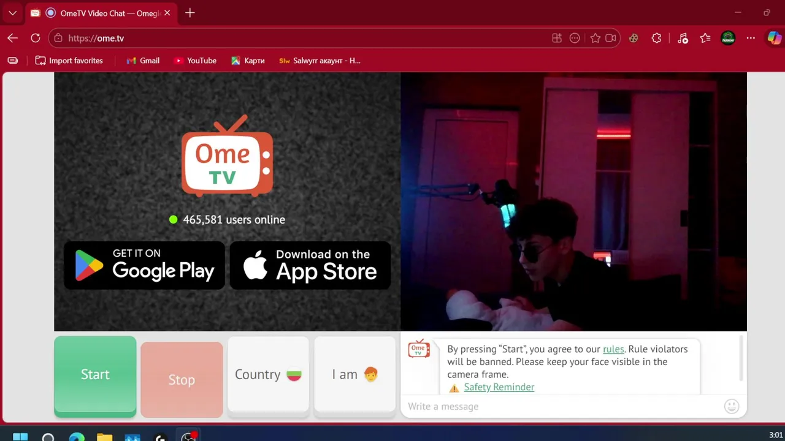Reload the OmeTV page

point(36,38)
